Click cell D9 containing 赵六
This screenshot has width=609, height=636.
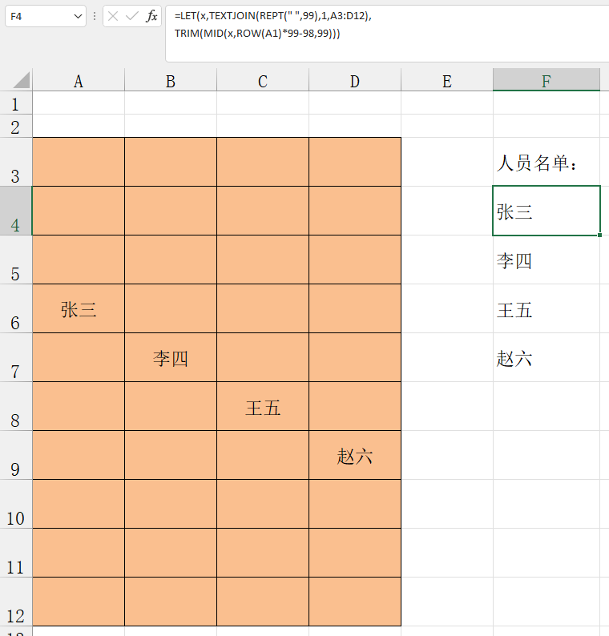(x=355, y=455)
